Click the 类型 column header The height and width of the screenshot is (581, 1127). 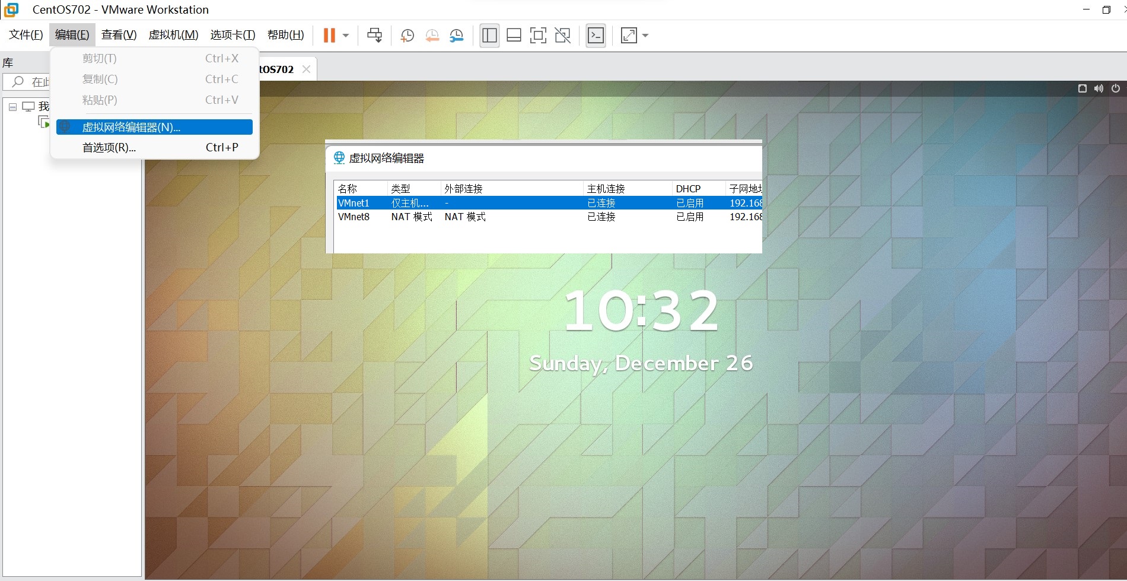coord(415,189)
